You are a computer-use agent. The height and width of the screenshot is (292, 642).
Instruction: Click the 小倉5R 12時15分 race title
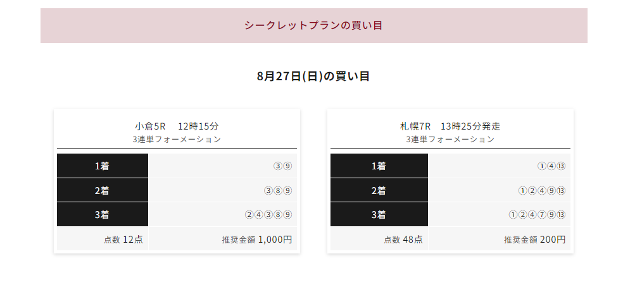177,126
